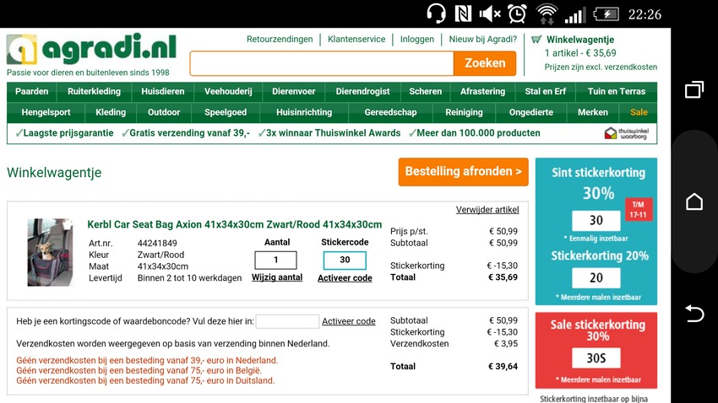Viewport: 718px width, 403px height.
Task: Tap the Wi-Fi status icon
Action: click(547, 13)
